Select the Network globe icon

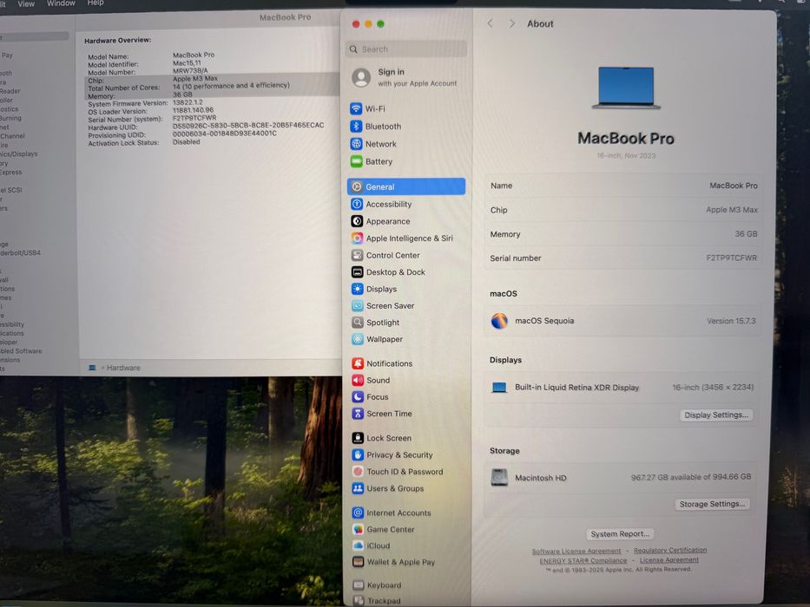[356, 143]
